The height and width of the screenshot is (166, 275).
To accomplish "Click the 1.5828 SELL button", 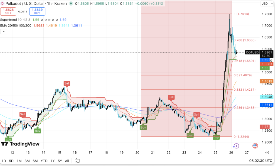I will click(x=8, y=11).
